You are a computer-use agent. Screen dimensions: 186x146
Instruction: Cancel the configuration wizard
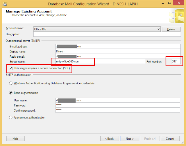(x=170, y=139)
